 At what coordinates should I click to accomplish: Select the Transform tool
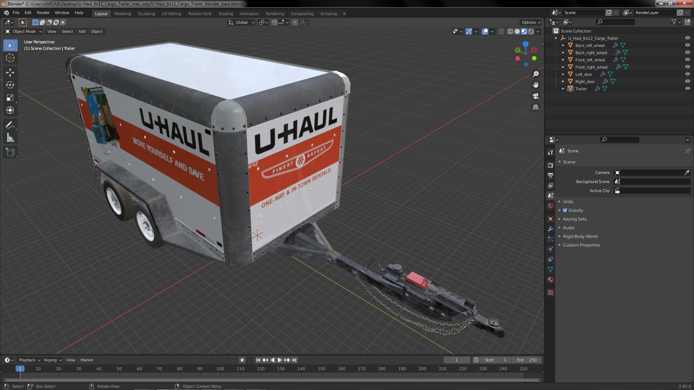click(x=10, y=110)
